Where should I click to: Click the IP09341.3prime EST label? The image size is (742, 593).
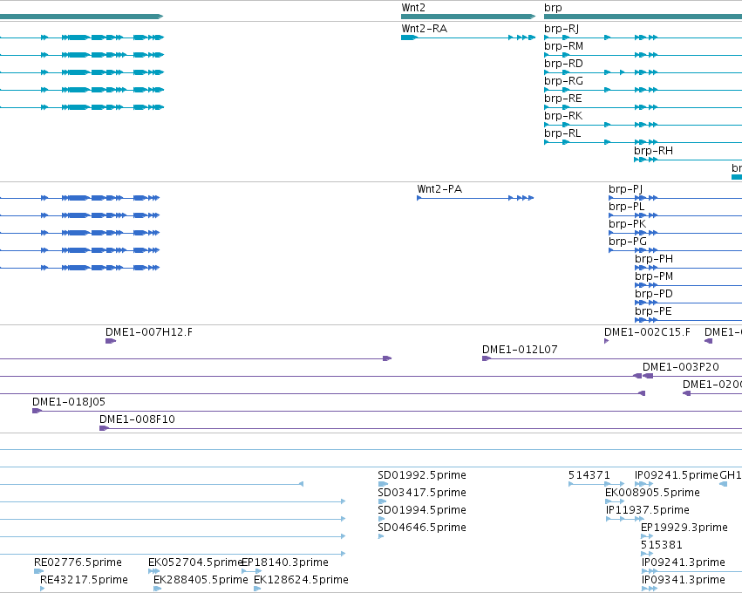pos(684,580)
